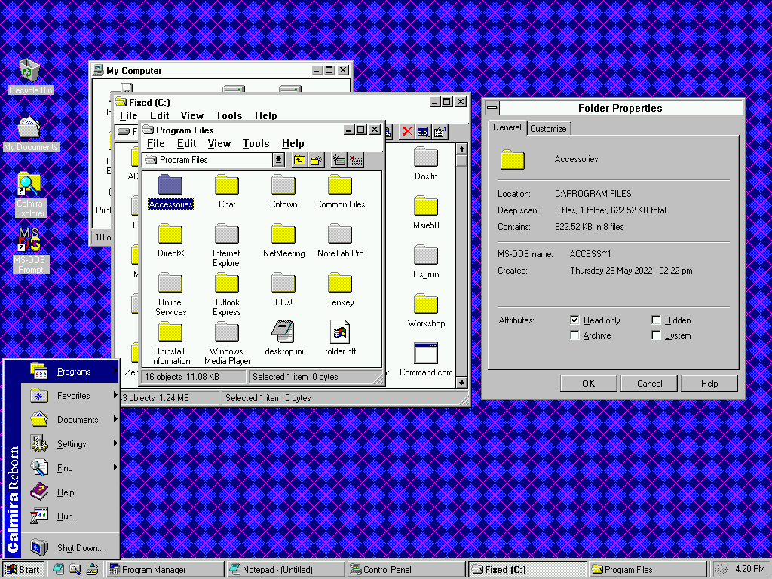Expand the Favorites submenu in Start menu
The height and width of the screenshot is (579, 772).
coord(70,395)
